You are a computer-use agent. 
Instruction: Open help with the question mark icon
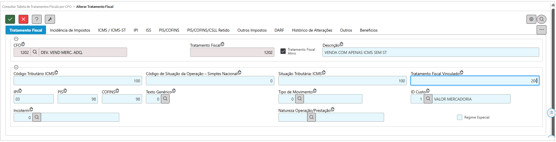point(37,19)
